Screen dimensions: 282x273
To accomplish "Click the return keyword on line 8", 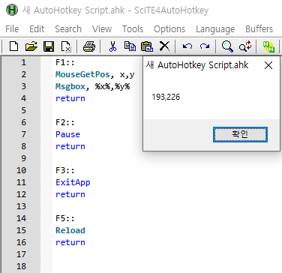I will point(70,146).
